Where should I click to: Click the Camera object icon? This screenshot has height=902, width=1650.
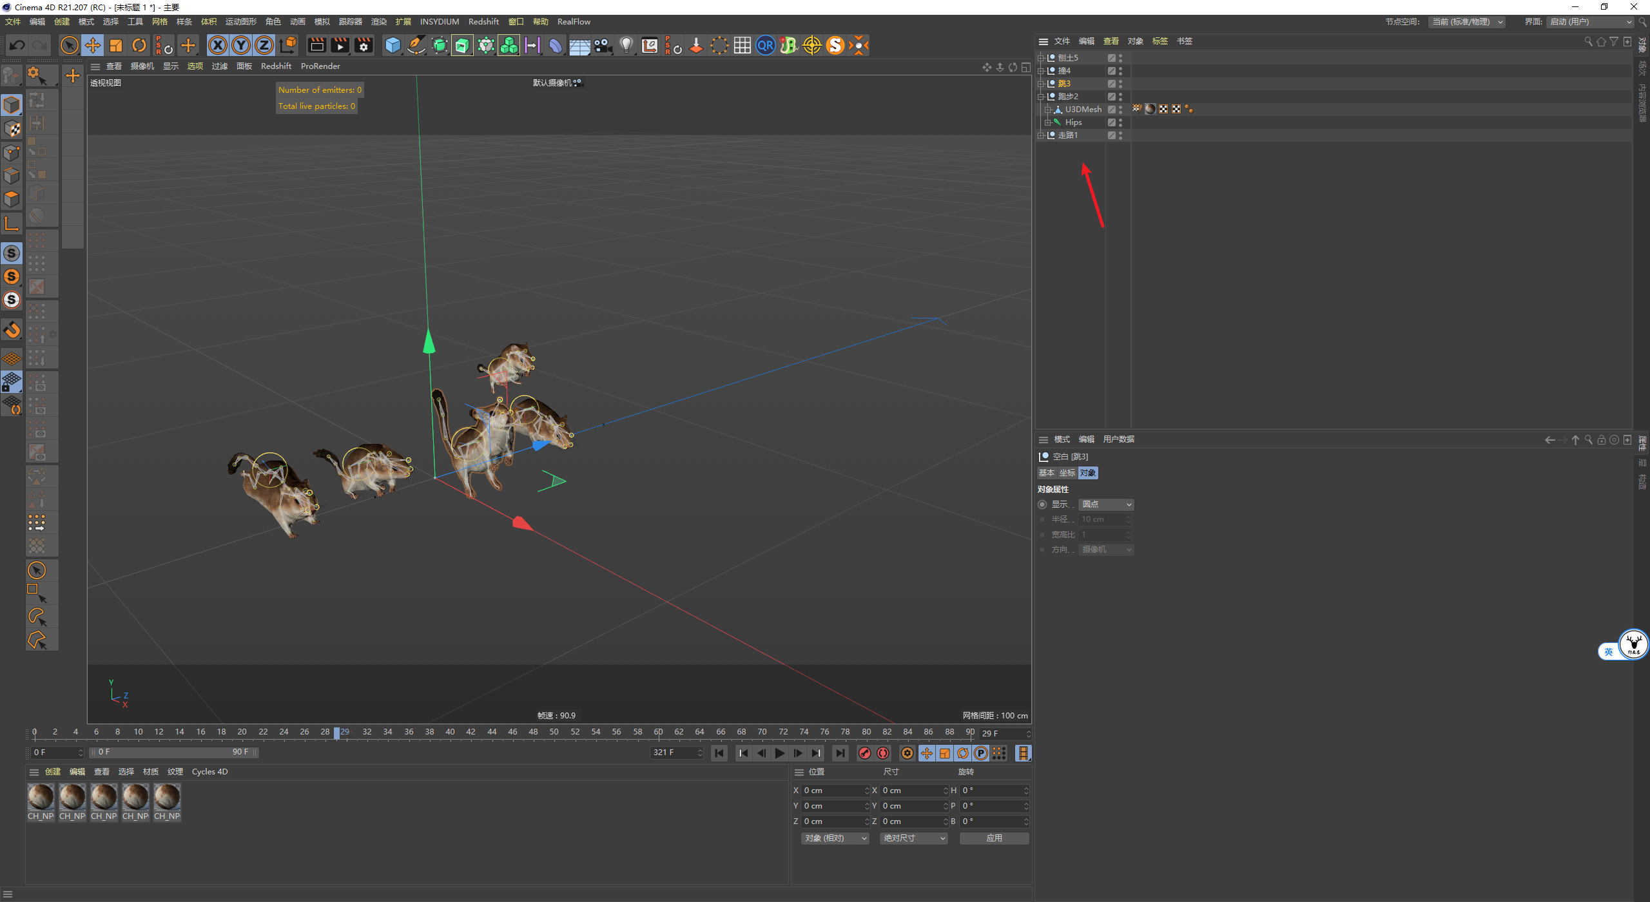pyautogui.click(x=603, y=45)
